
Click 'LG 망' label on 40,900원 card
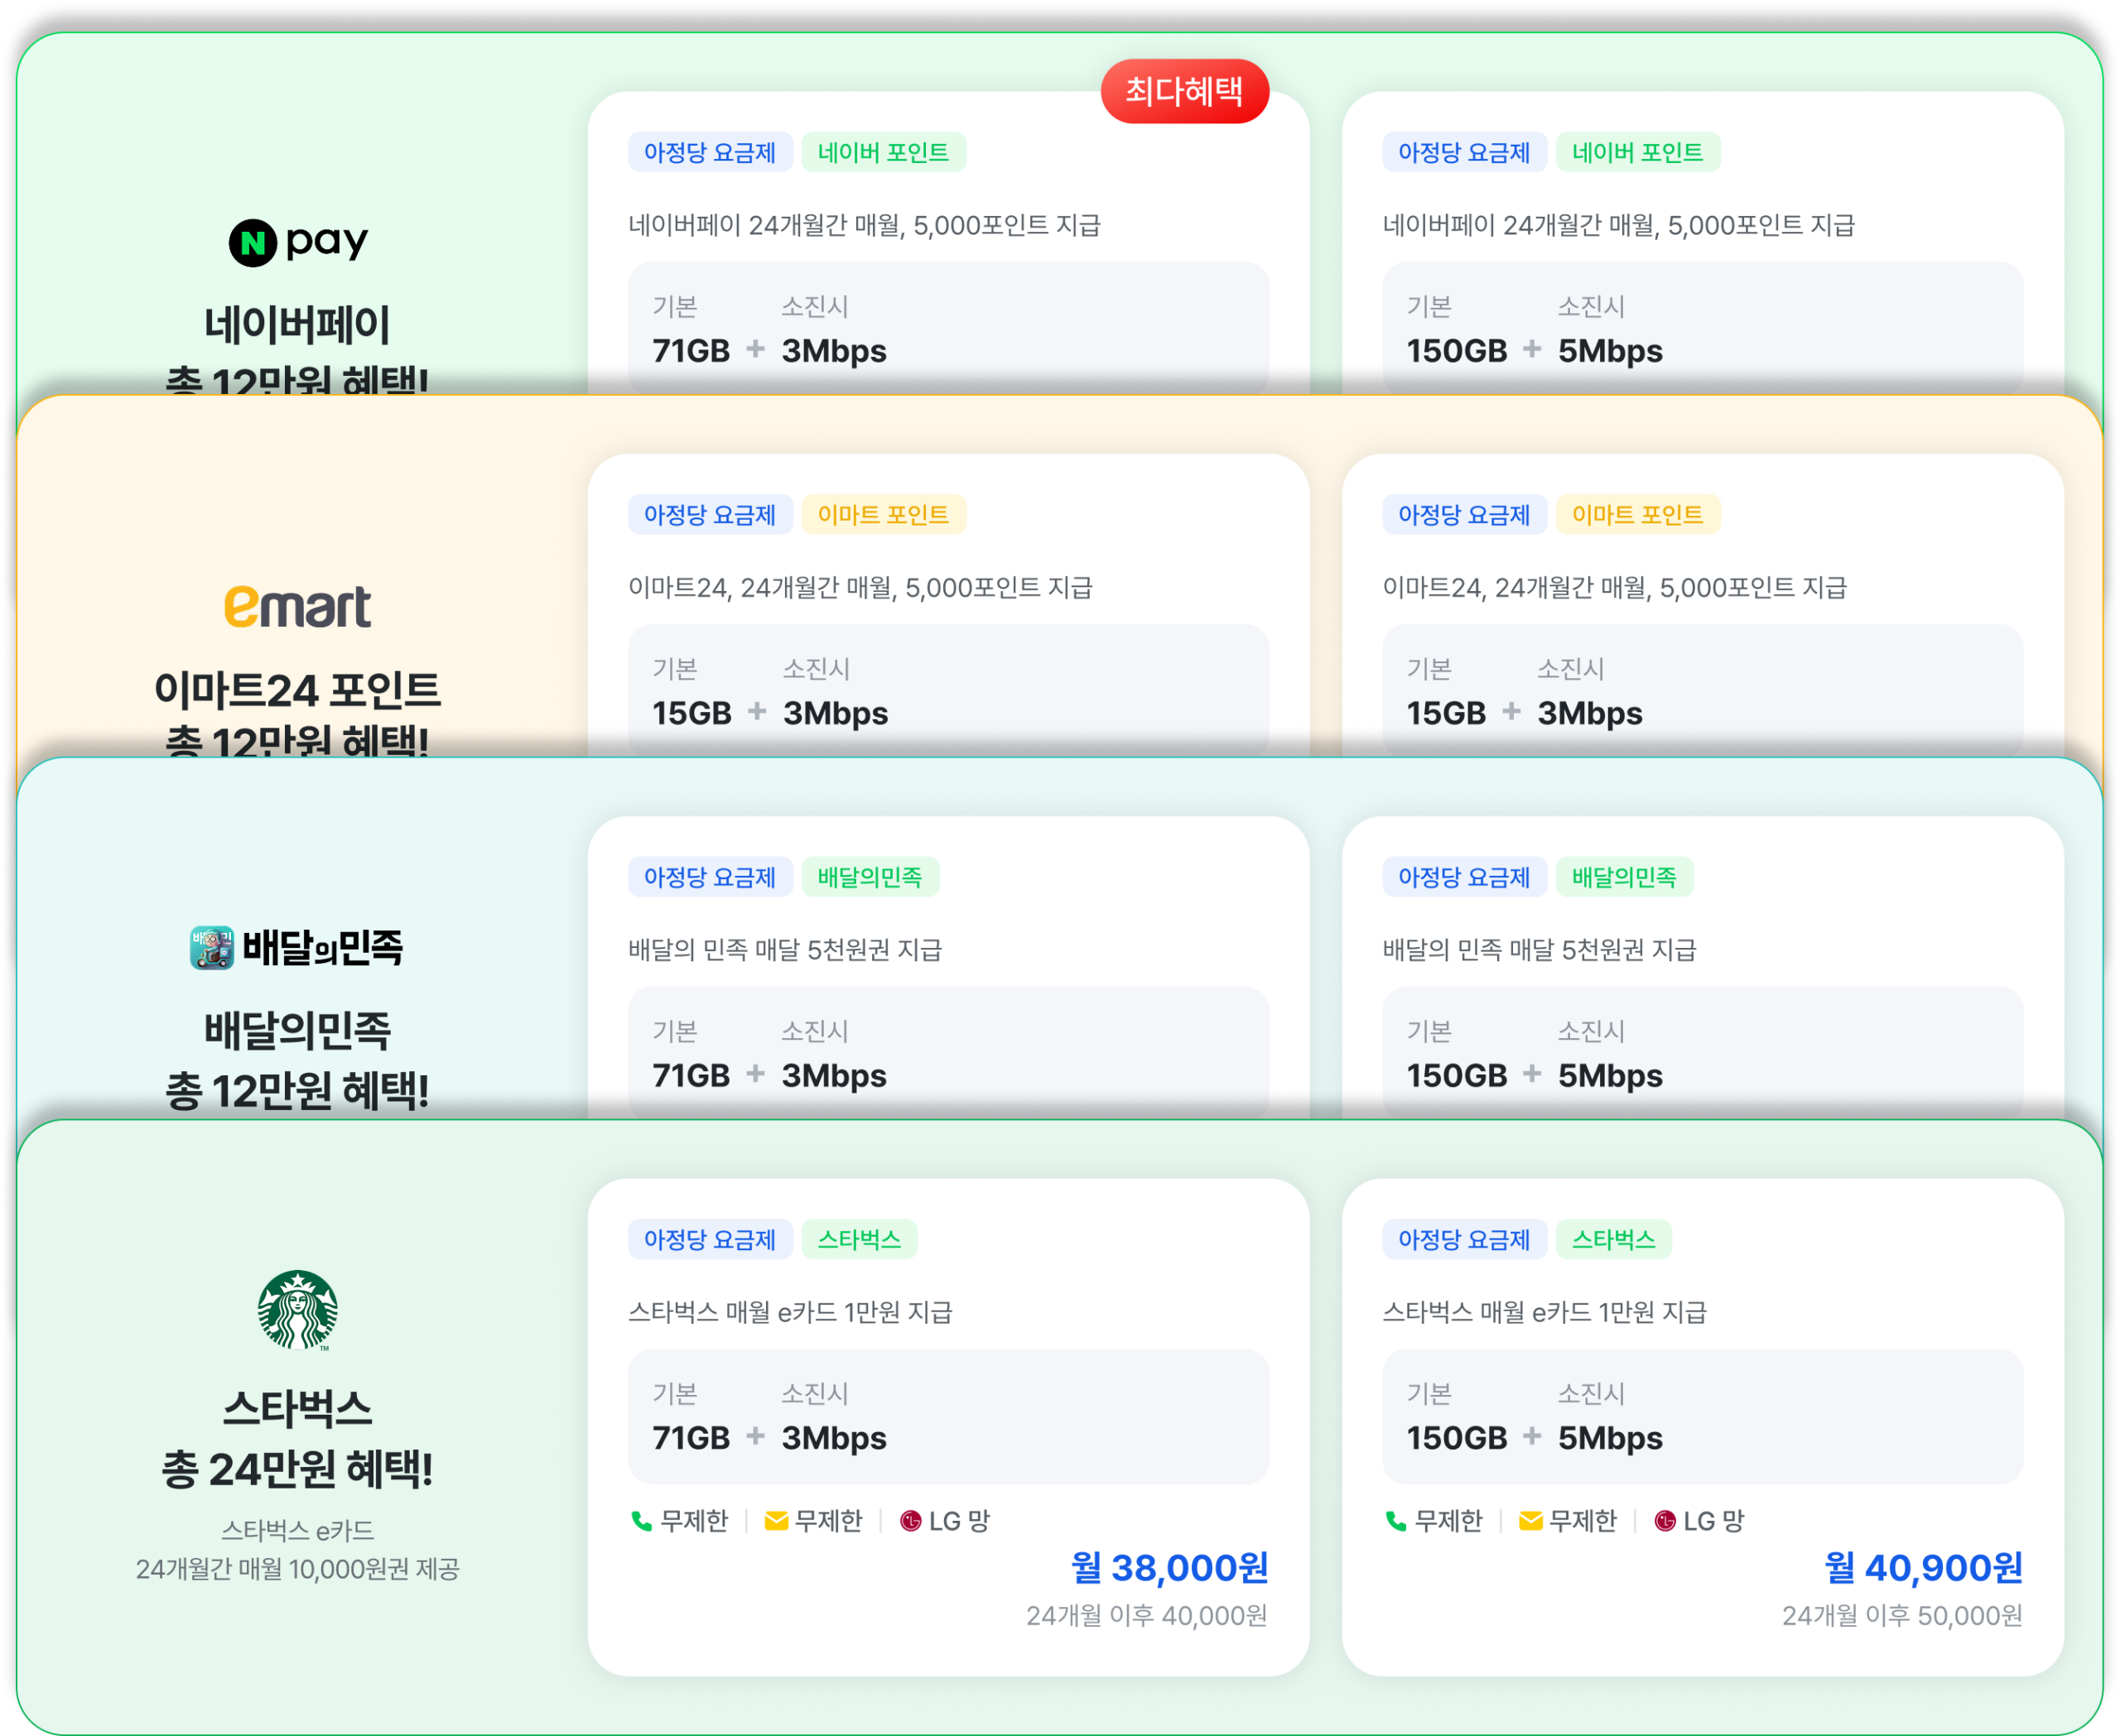coord(1714,1521)
